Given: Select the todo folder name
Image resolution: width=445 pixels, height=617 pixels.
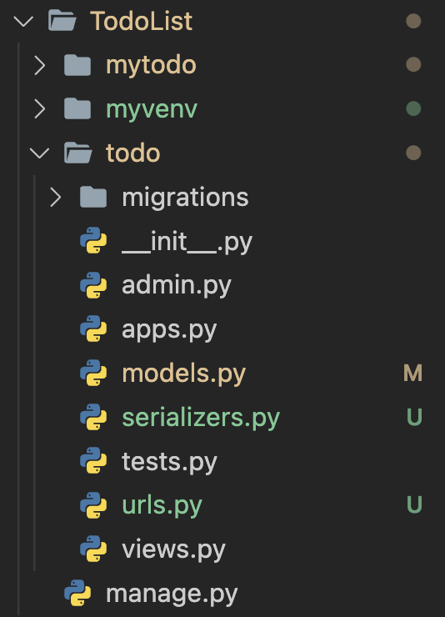Looking at the screenshot, I should click(133, 153).
